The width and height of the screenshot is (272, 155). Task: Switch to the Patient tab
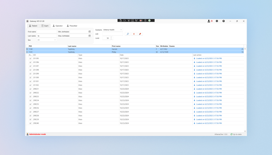[33, 26]
